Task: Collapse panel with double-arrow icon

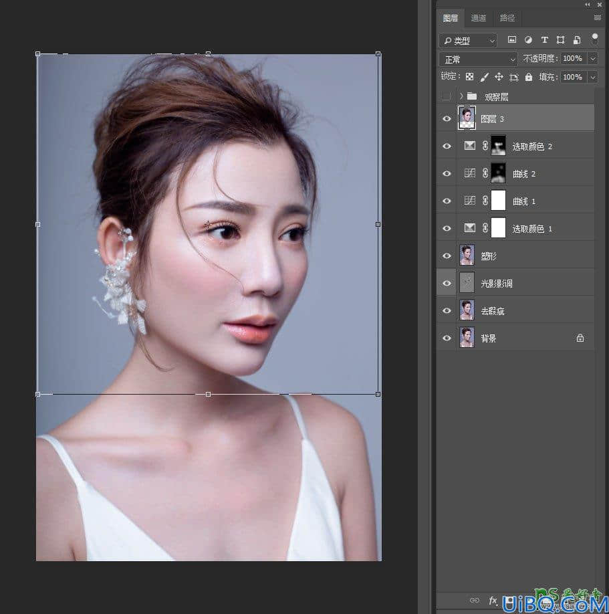Action: point(588,5)
